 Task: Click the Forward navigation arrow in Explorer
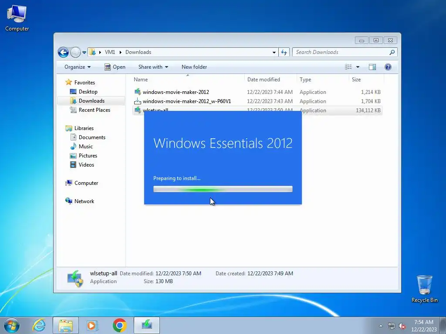pos(75,52)
